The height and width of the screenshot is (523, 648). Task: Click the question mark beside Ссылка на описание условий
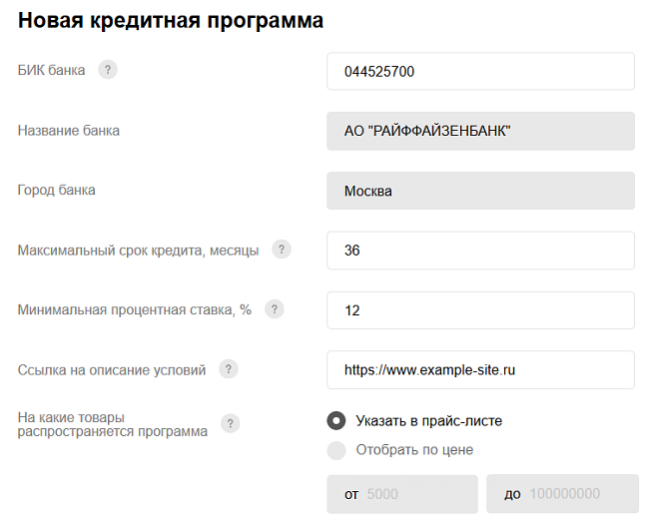pyautogui.click(x=229, y=369)
